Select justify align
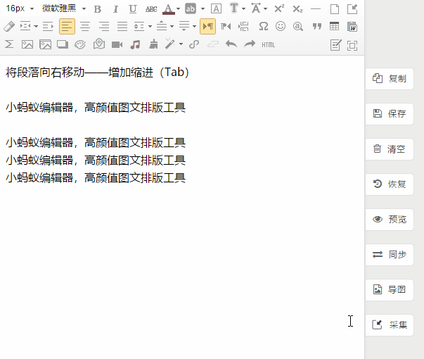Image resolution: width=424 pixels, height=359 pixels. (122, 27)
